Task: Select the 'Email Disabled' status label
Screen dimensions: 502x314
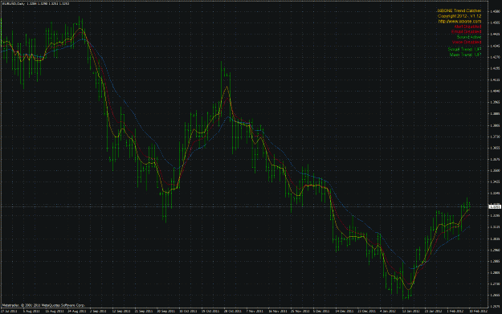Action: click(466, 31)
